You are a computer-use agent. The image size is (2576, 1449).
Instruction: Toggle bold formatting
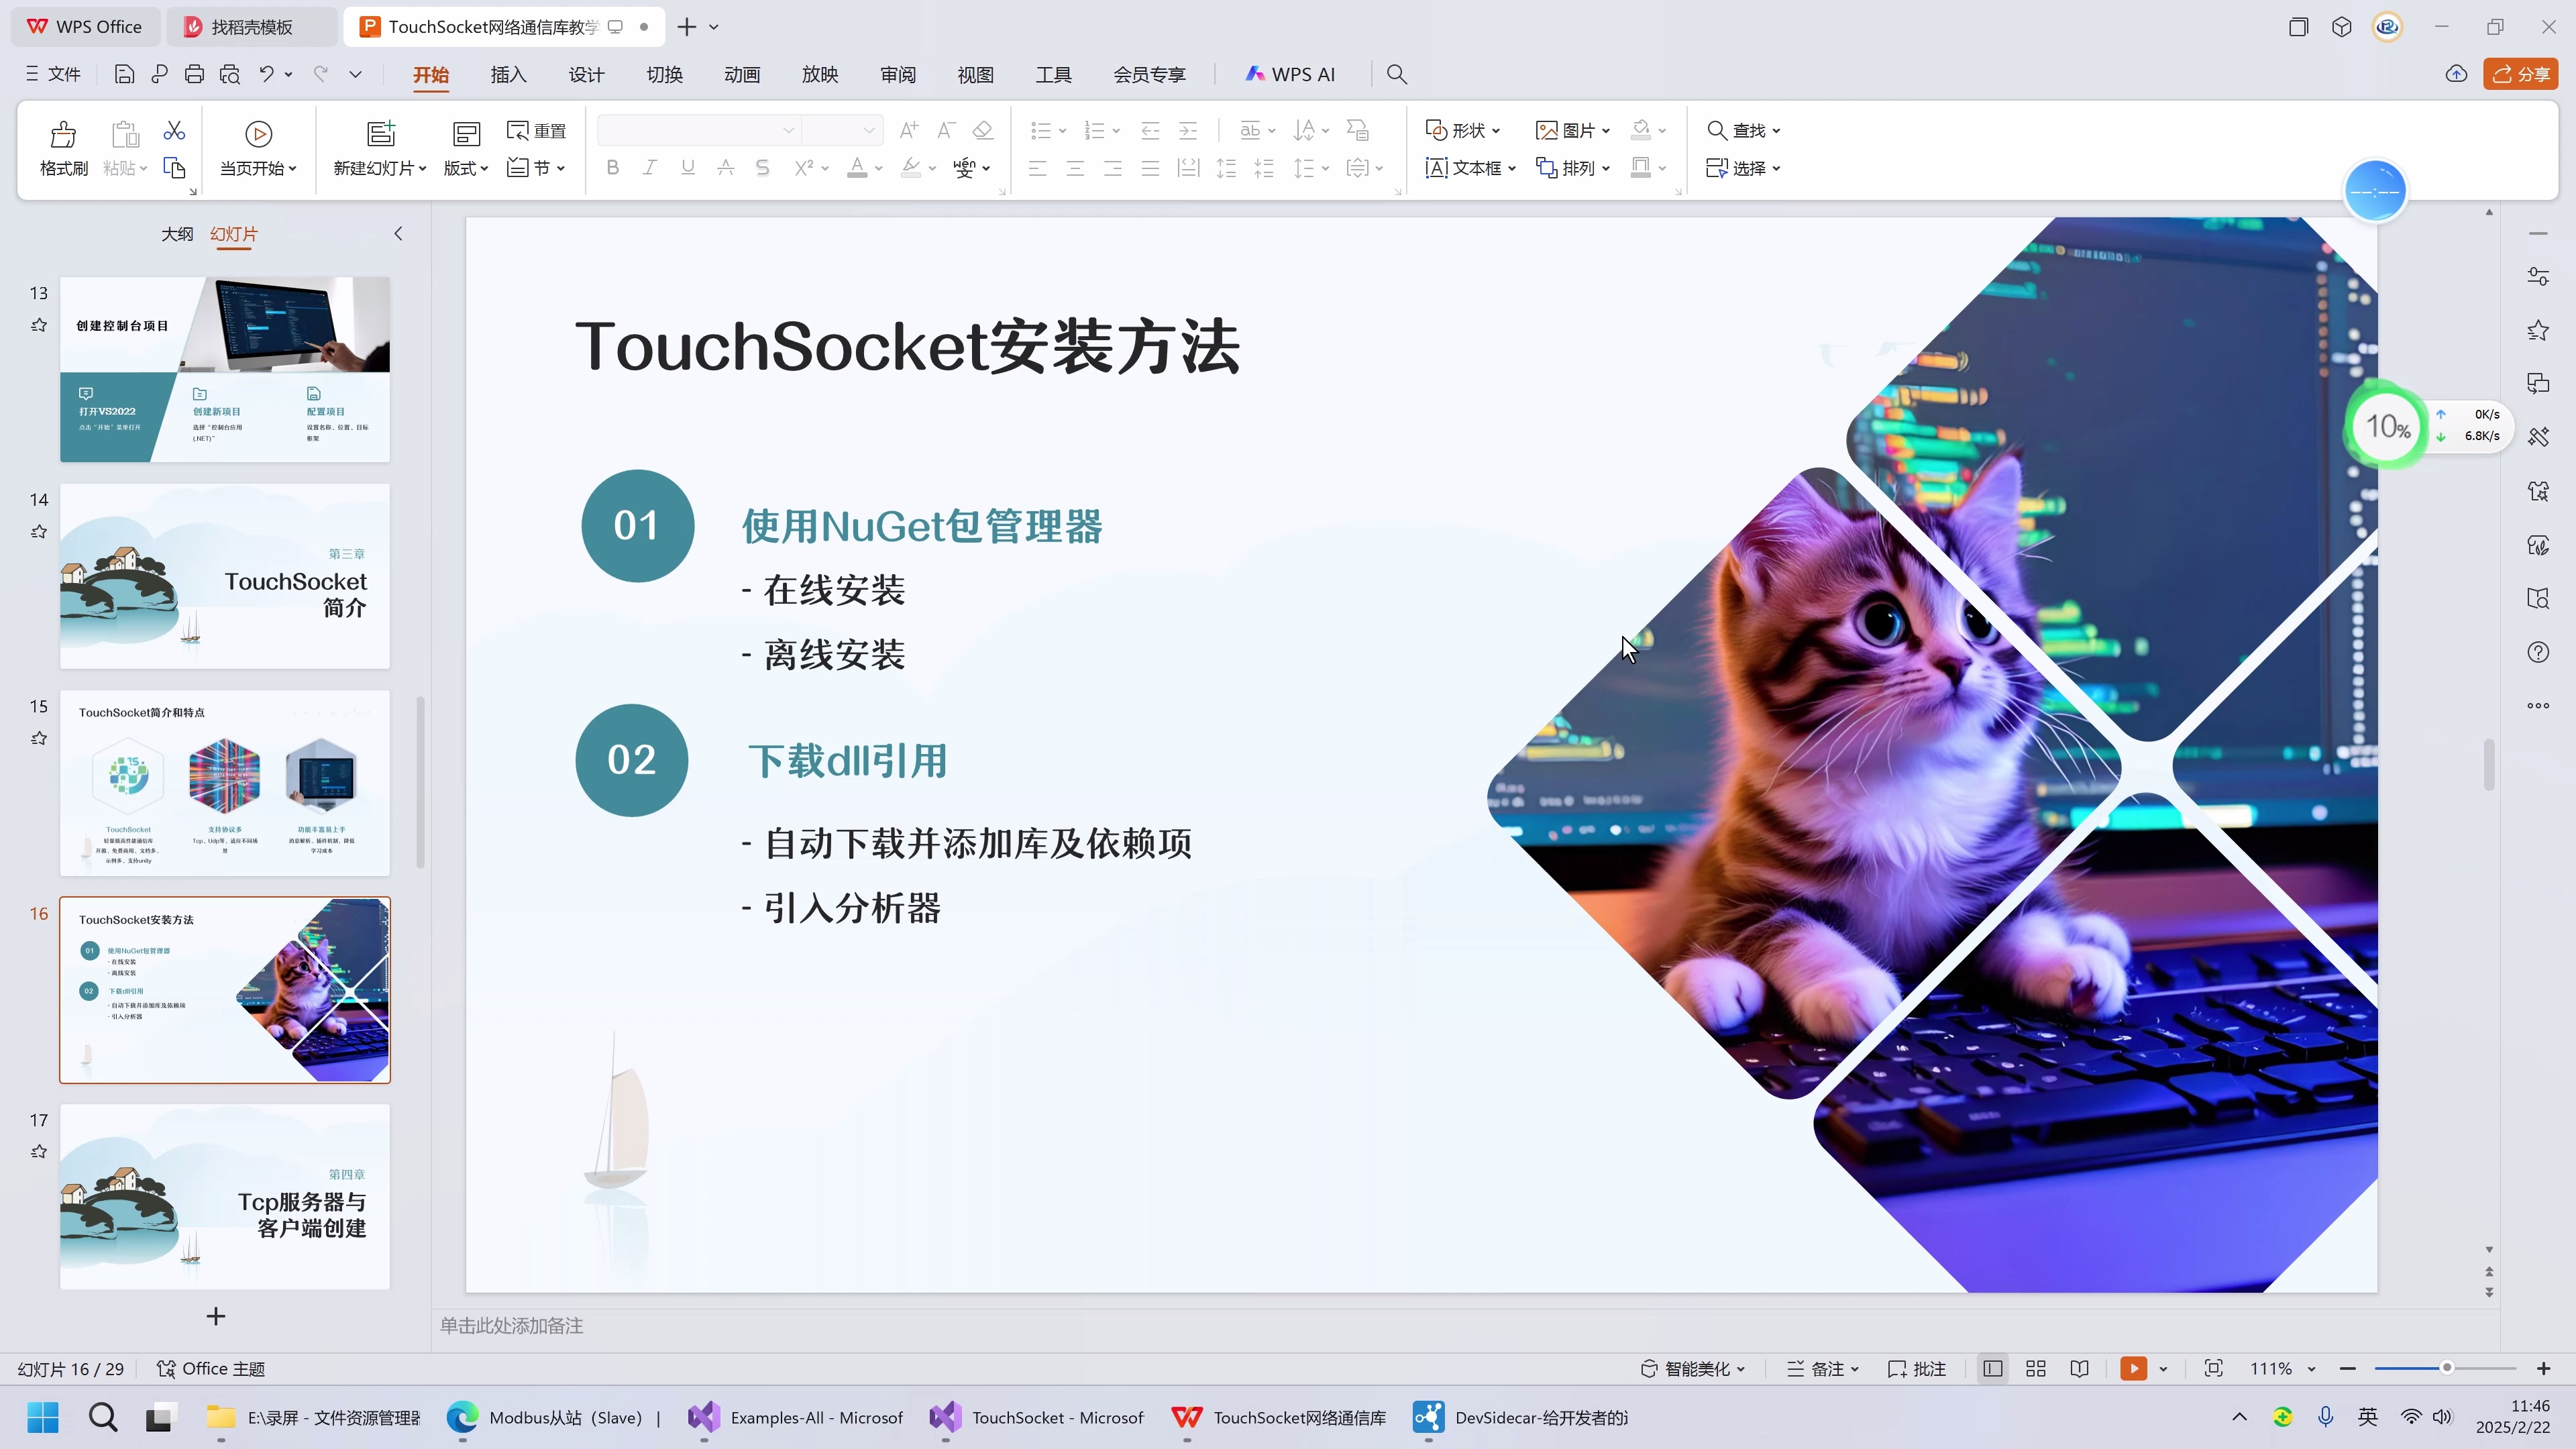(612, 168)
